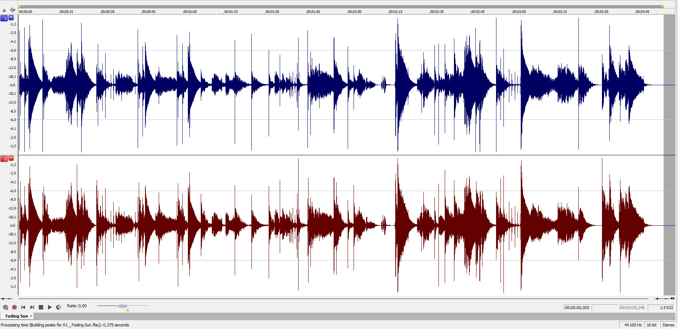Click the 16 bit status field
The width and height of the screenshot is (678, 329).
pos(651,325)
